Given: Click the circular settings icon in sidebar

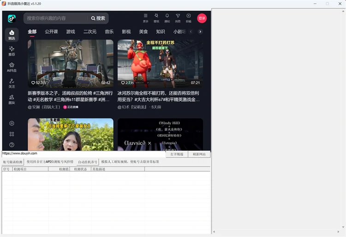Looking at the screenshot, I should pos(12,123).
